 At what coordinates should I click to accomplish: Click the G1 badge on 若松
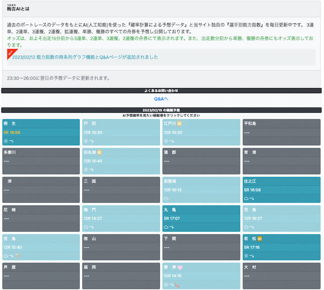[260, 239]
